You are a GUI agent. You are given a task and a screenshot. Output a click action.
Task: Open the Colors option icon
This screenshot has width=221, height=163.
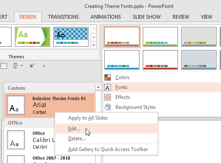(108, 77)
